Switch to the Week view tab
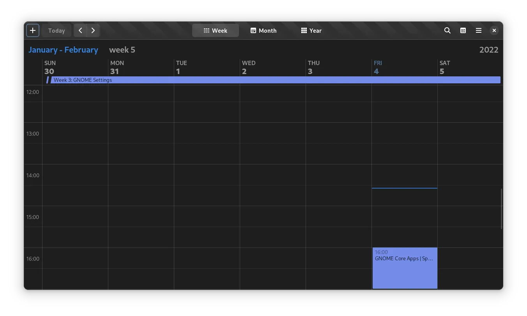Image resolution: width=527 pixels, height=316 pixels. 216,30
